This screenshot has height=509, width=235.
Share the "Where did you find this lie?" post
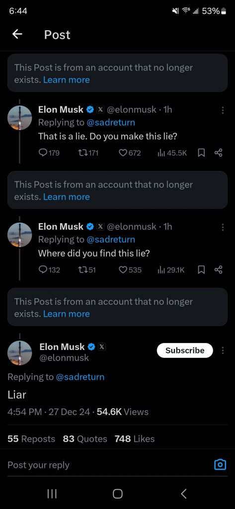pyautogui.click(x=219, y=270)
